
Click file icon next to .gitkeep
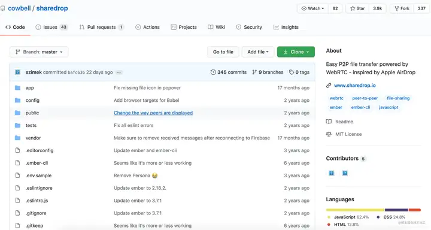click(x=17, y=226)
